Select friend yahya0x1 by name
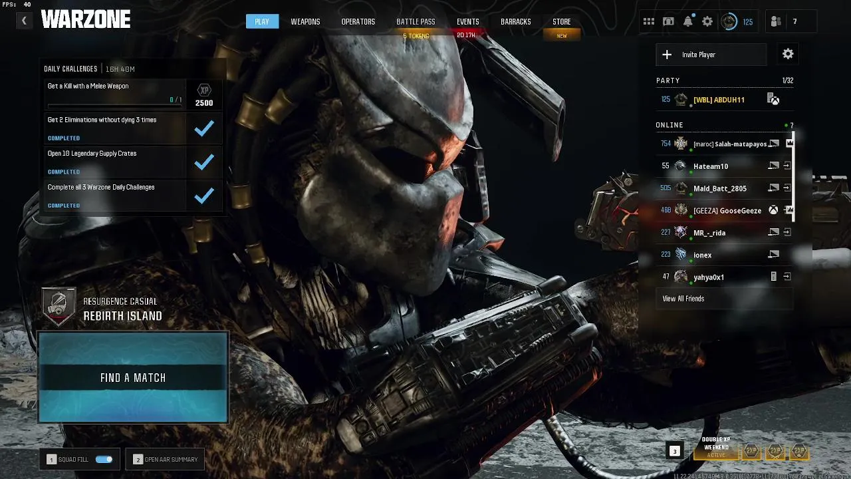851x479 pixels. [709, 277]
